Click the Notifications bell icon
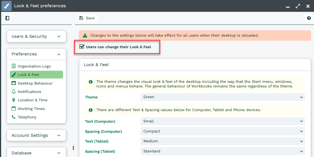Image resolution: width=314 pixels, height=157 pixels. (x=14, y=91)
